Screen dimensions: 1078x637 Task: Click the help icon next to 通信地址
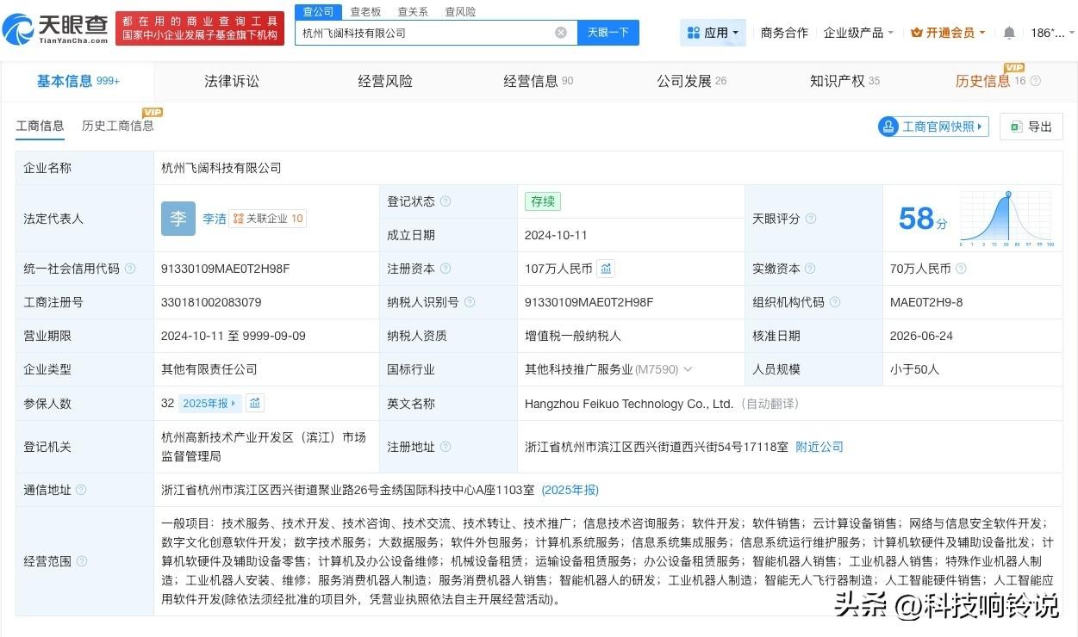tap(81, 490)
